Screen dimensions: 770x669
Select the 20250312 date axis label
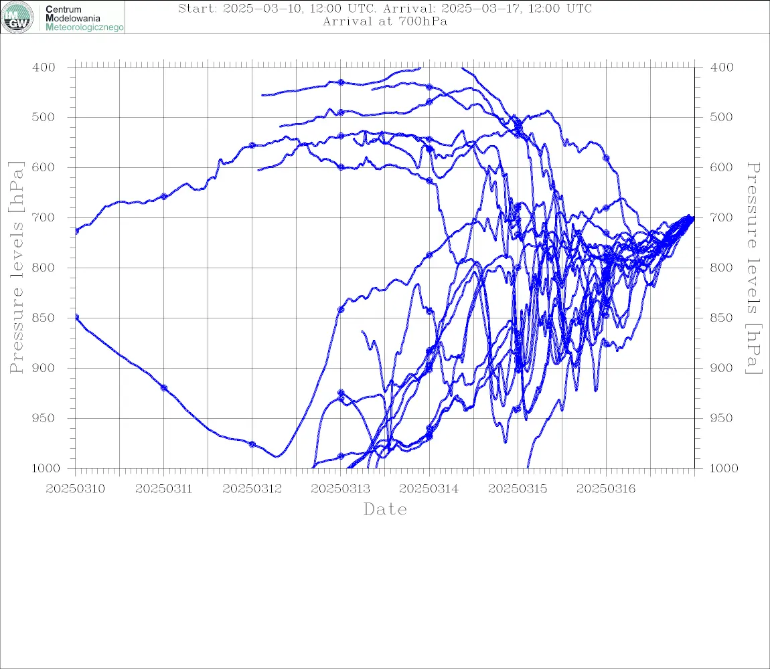(x=252, y=489)
